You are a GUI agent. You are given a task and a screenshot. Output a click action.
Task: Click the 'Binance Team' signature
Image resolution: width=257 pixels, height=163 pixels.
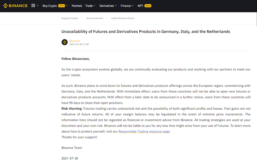point(72,148)
